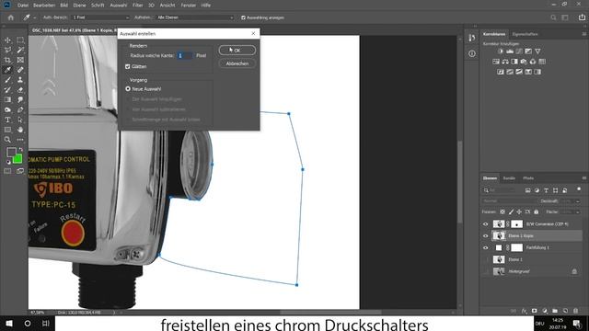Add a Brightness/Contrast adjustment
This screenshot has width=589, height=331.
tap(501, 51)
